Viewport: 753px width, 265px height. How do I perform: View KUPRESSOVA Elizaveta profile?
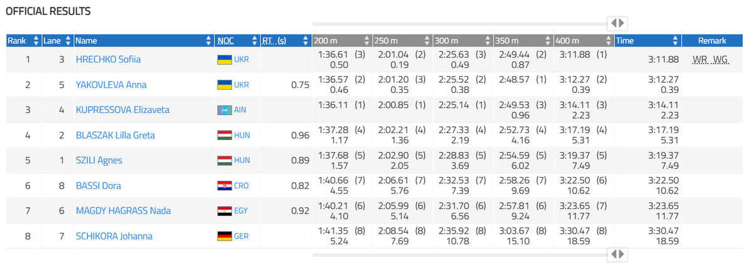click(122, 110)
